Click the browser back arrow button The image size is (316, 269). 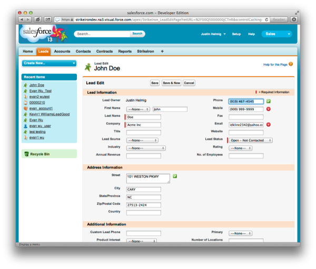22,19
